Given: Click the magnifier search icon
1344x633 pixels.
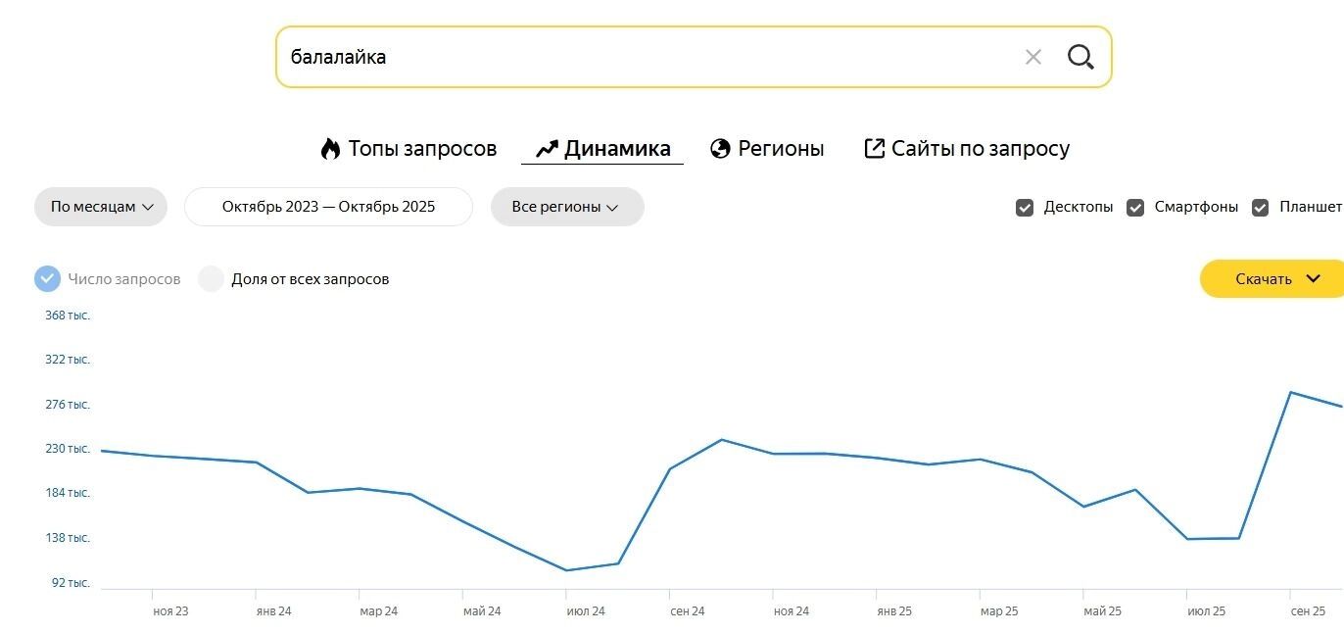Looking at the screenshot, I should [x=1080, y=57].
